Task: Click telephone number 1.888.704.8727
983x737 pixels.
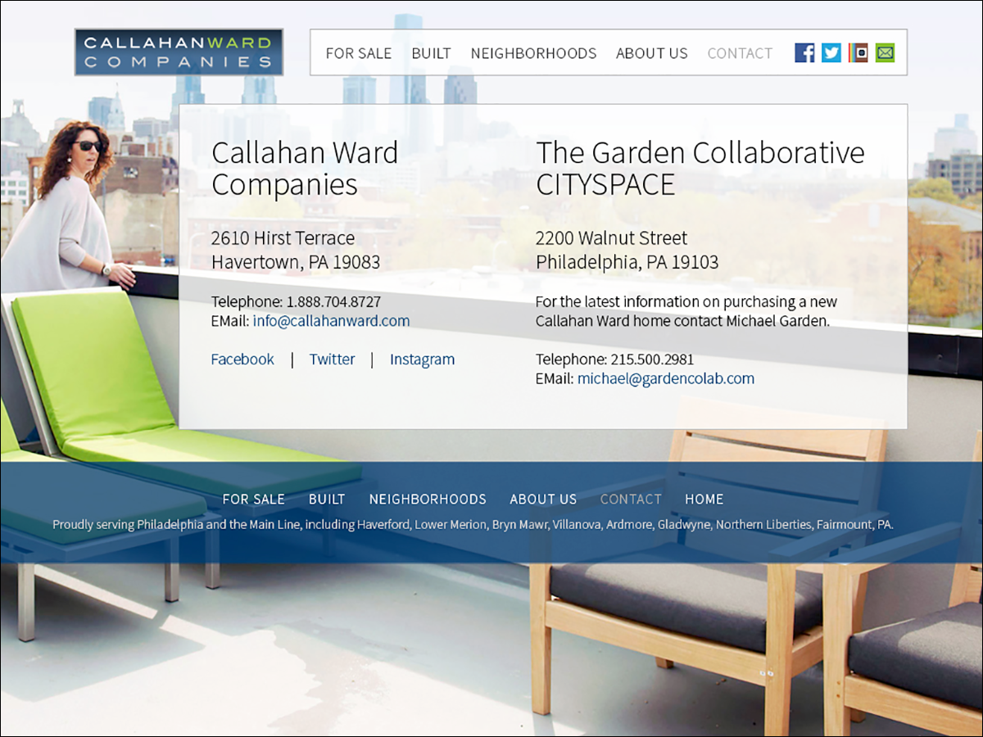Action: click(333, 301)
